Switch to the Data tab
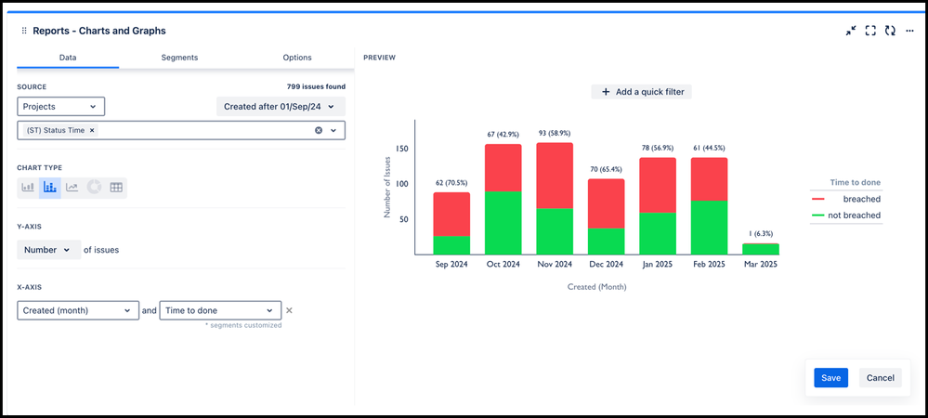Viewport: 928px width, 418px height. click(x=68, y=58)
